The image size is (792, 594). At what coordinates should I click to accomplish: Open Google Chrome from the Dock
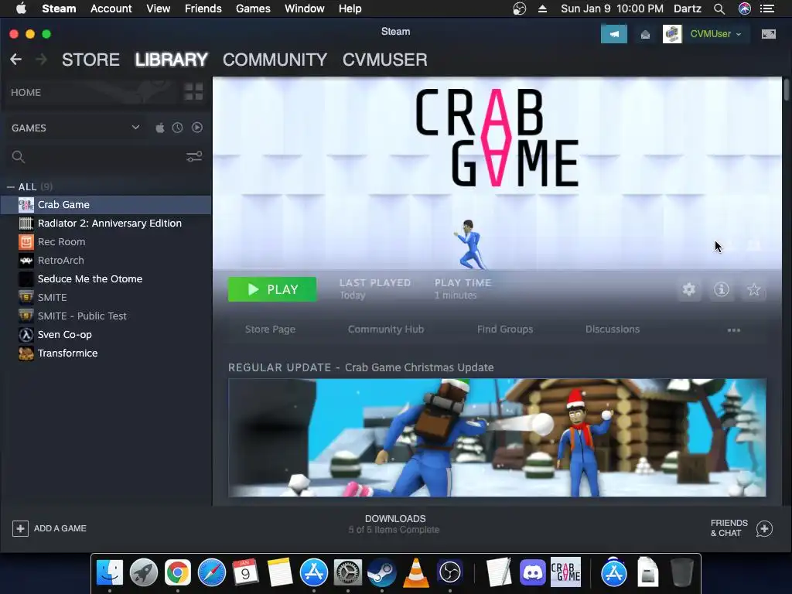click(x=177, y=573)
